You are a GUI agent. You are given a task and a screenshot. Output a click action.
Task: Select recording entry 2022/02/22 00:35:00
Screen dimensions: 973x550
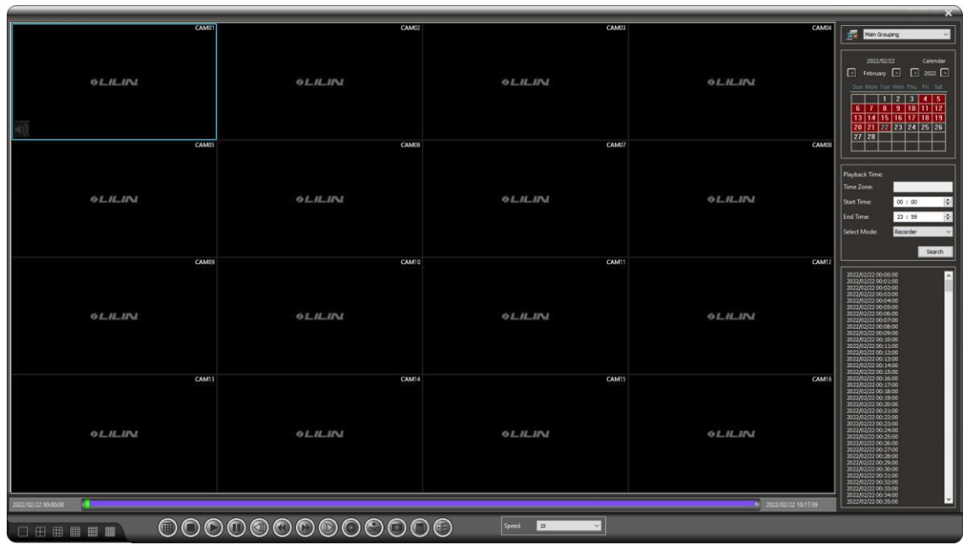(x=872, y=501)
